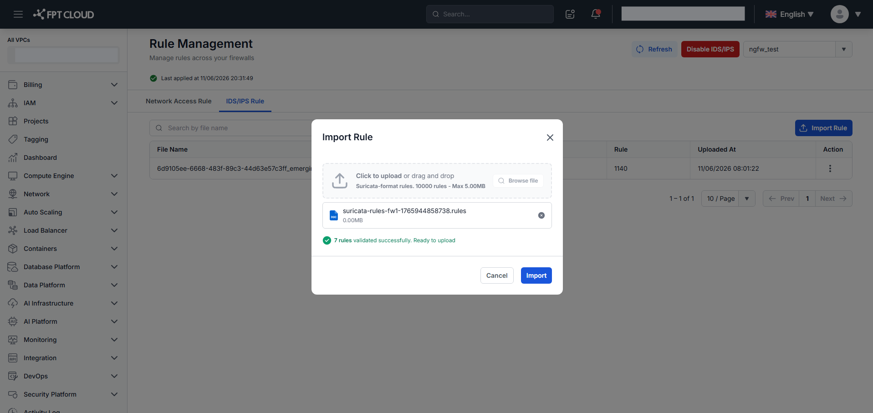Expand the Load Balancer chevron
Screen dimensions: 873x413
tap(114, 230)
